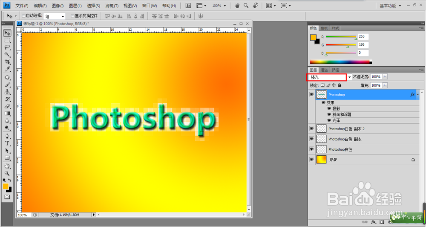
Task: Switch to the 样式 tab
Action: coord(335,28)
